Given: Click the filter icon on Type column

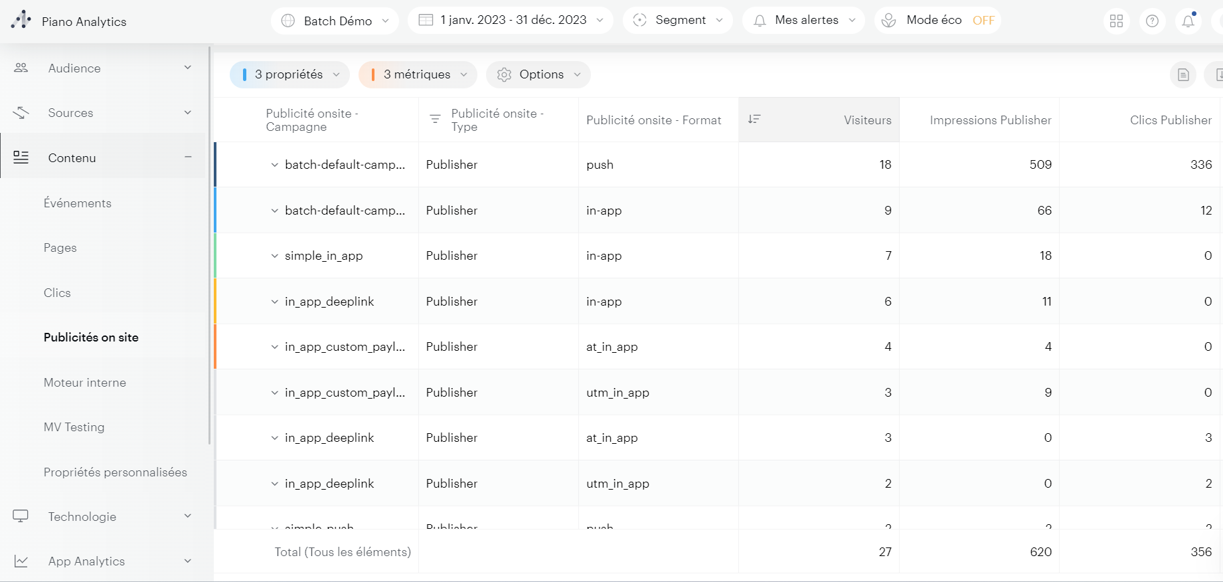Looking at the screenshot, I should (x=435, y=120).
